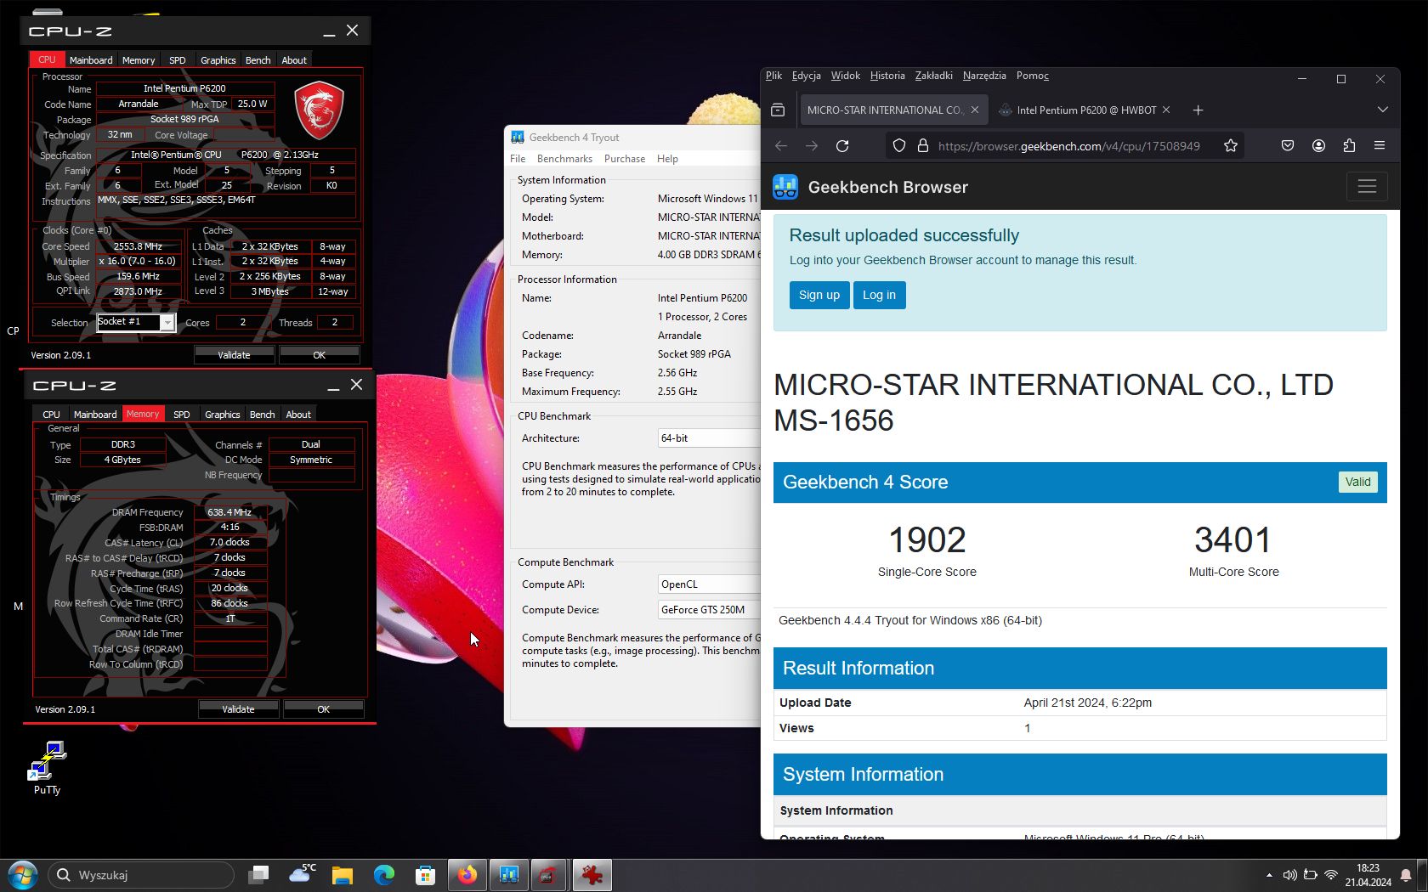Viewport: 1428px width, 892px height.
Task: Open Graphics tab in bottom CPU-Z window
Action: [x=223, y=415]
